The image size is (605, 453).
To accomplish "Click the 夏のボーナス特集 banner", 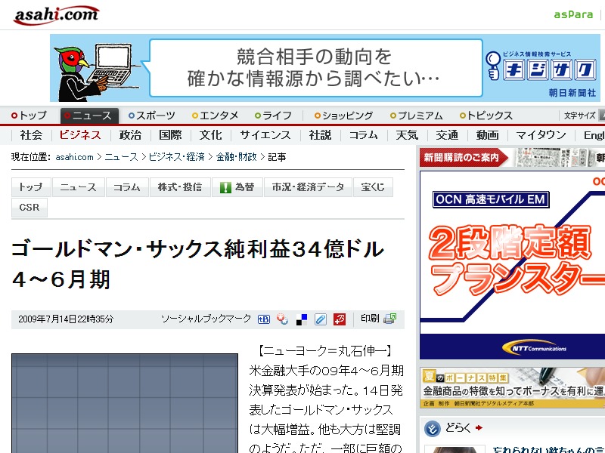I will (512, 387).
